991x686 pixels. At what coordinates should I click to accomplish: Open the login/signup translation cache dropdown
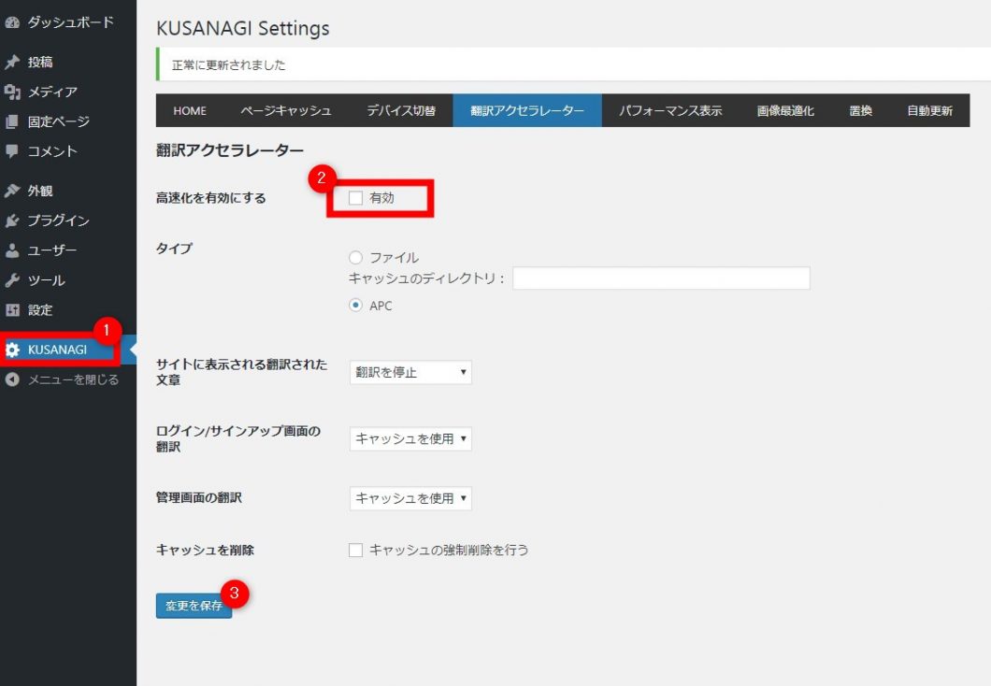[410, 438]
